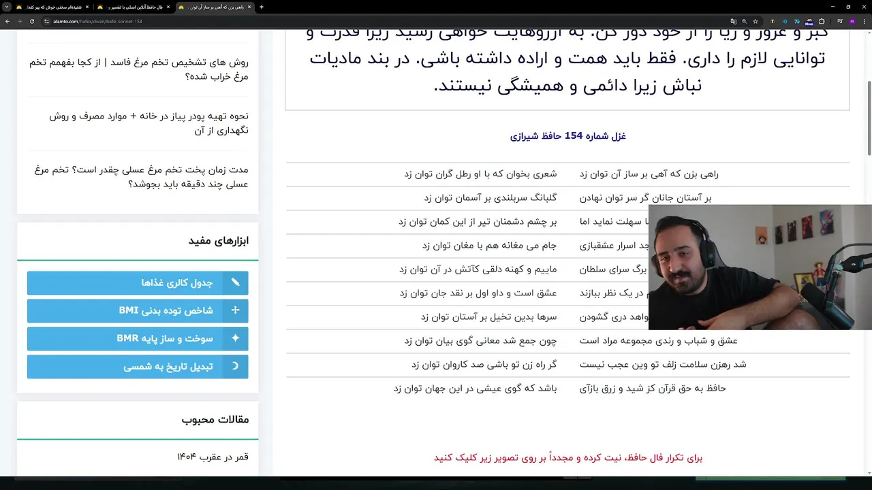Open article روش های تشخیص تخم مرغ فاسد
872x490 pixels.
tap(139, 69)
